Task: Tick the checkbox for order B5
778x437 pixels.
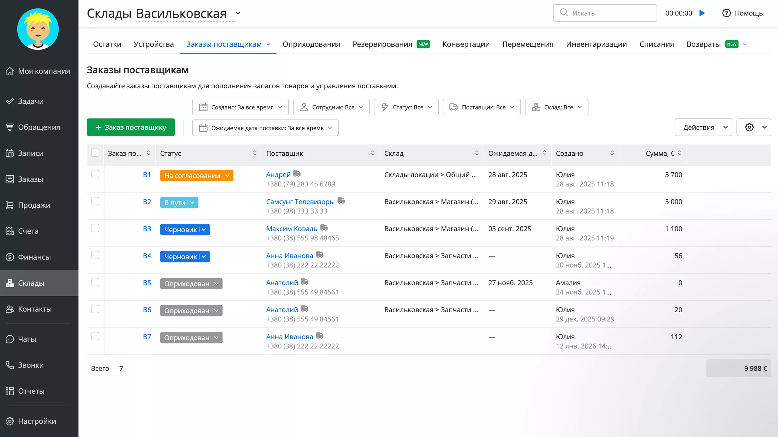Action: (x=95, y=282)
